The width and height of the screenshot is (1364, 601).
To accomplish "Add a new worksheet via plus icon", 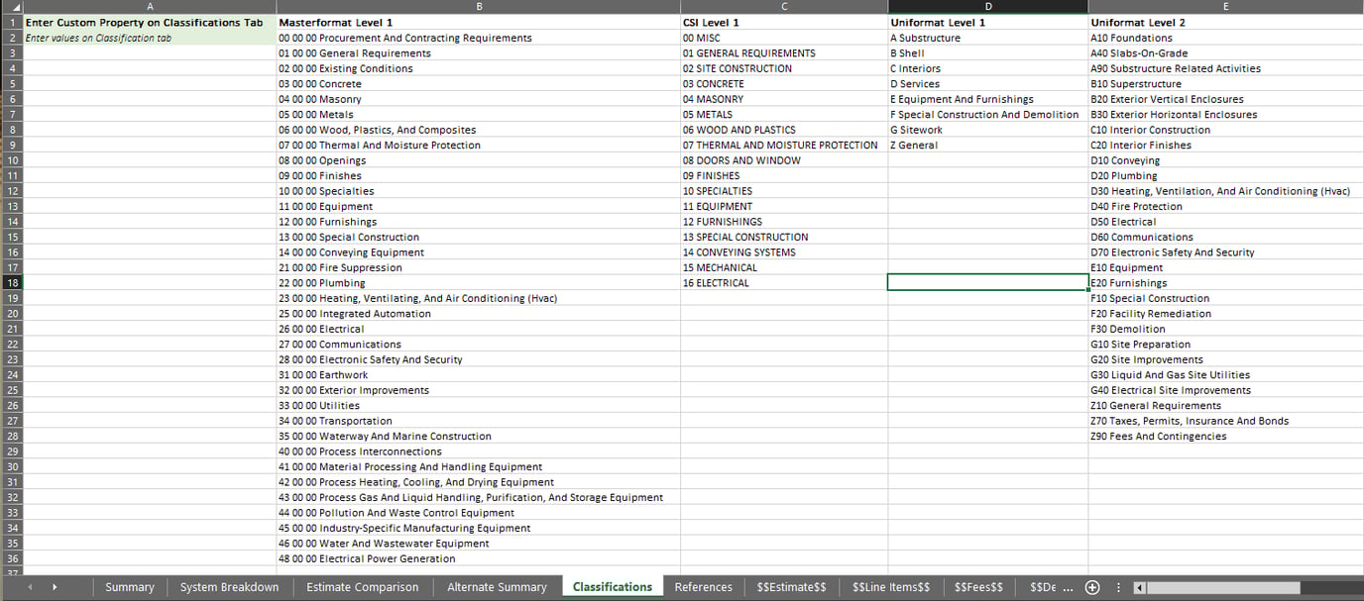I will [1091, 586].
